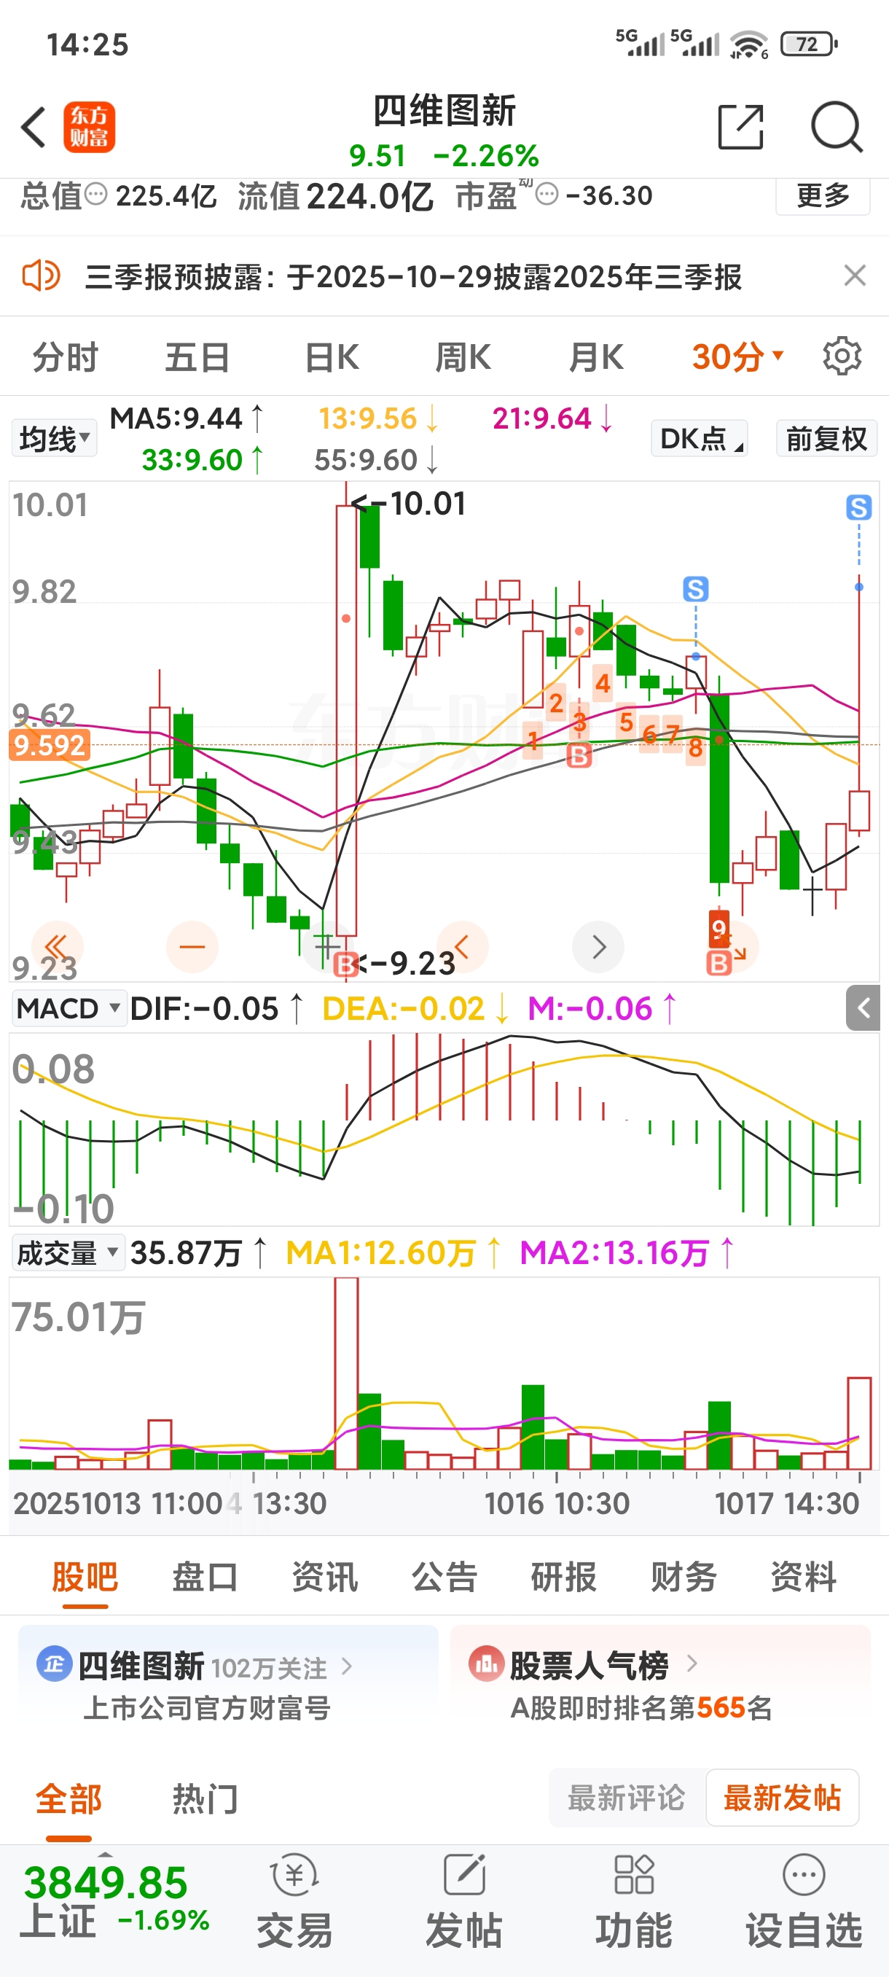Open the 东方财富 logo icon
This screenshot has width=889, height=1977.
tap(89, 128)
